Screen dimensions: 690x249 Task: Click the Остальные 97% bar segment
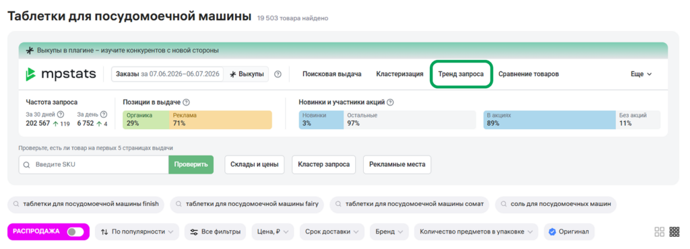point(410,119)
